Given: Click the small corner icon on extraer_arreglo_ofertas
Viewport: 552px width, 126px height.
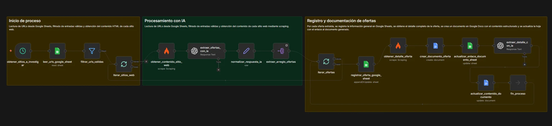Looking at the screenshot, I should pyautogui.click(x=286, y=45).
